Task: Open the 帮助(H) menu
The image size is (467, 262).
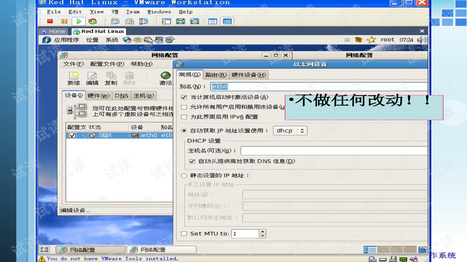Action: tap(142, 64)
